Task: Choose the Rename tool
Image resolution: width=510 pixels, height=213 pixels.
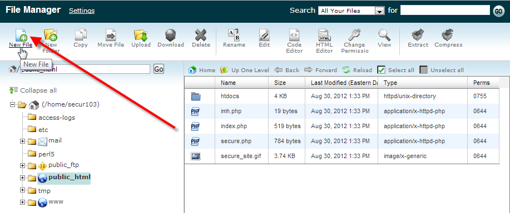Action: click(234, 35)
